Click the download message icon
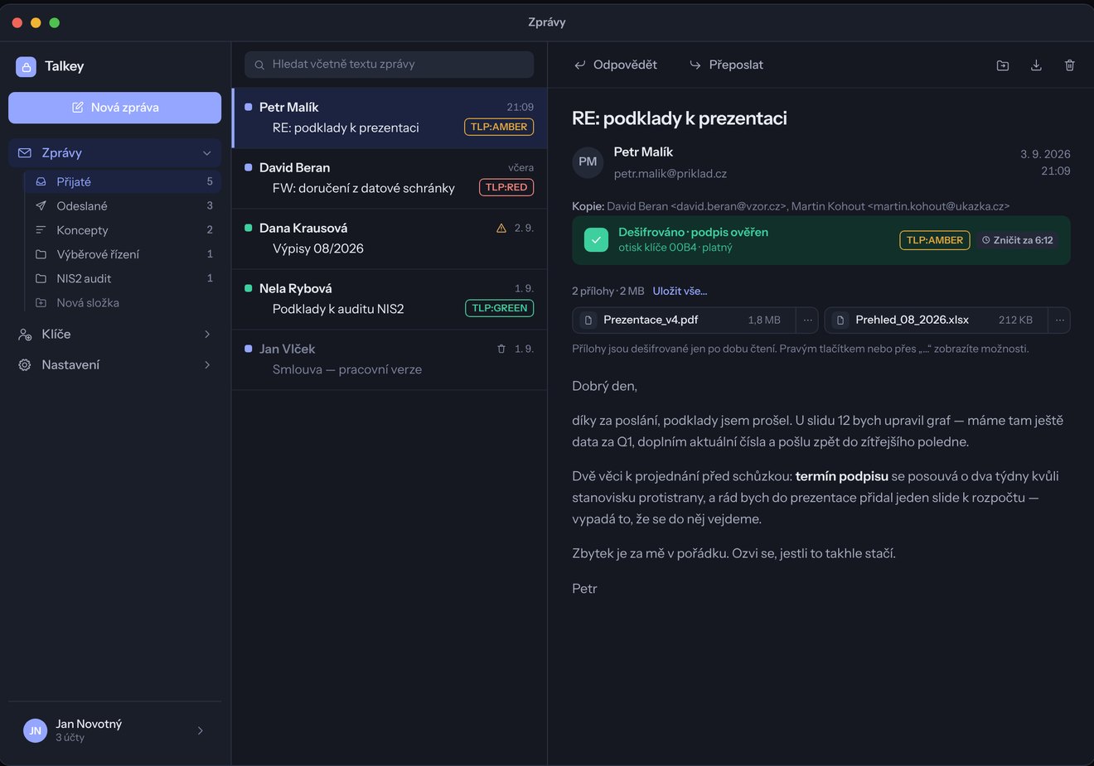Viewport: 1094px width, 766px height. coord(1036,65)
